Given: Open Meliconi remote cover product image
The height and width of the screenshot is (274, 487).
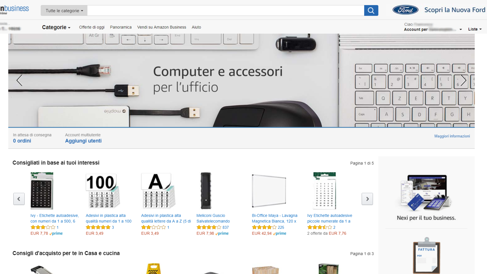Looking at the screenshot, I should click(x=206, y=191).
